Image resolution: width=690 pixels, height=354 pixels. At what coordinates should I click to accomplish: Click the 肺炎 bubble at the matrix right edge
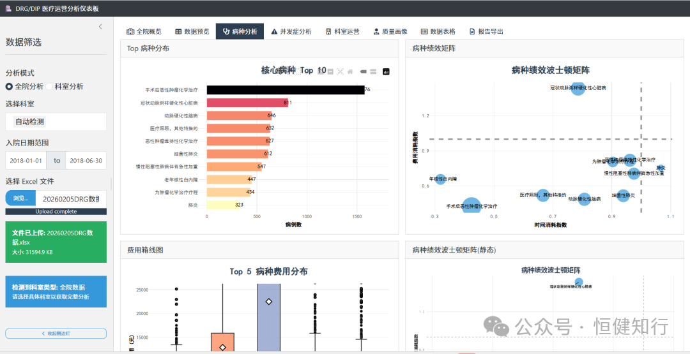[x=661, y=168]
